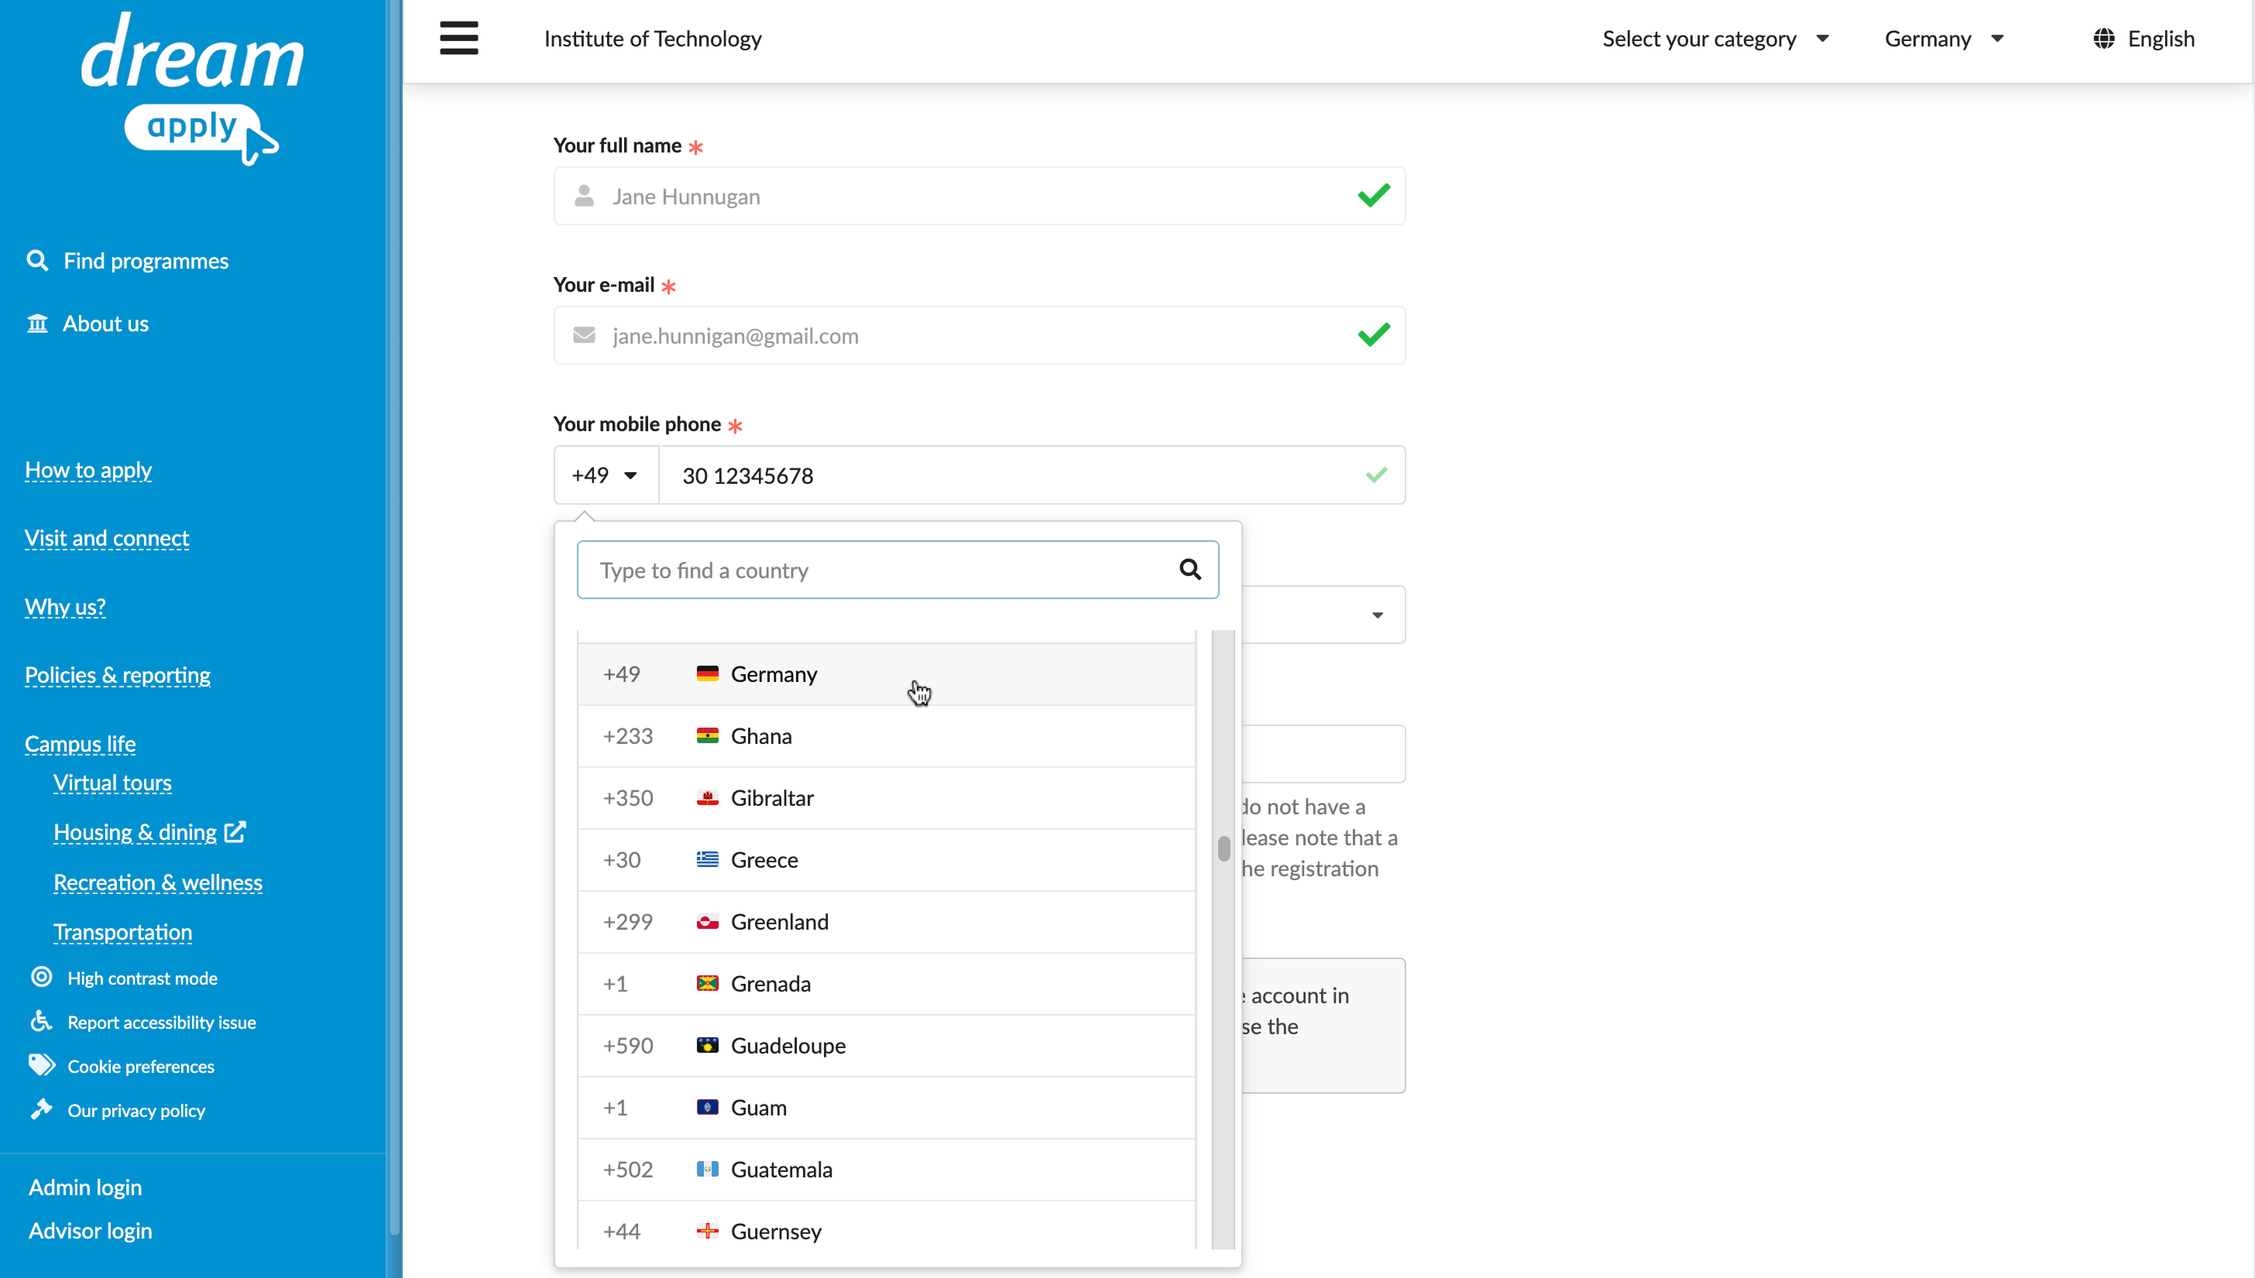The height and width of the screenshot is (1278, 2255).
Task: Select +44 Guernsey from country list
Action: click(885, 1225)
